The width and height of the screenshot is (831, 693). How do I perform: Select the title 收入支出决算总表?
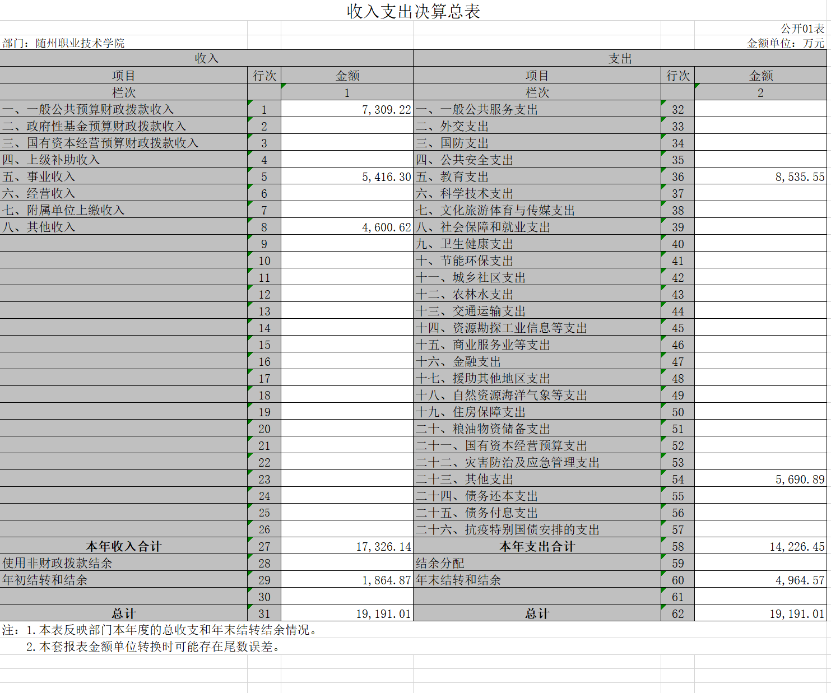[x=414, y=11]
